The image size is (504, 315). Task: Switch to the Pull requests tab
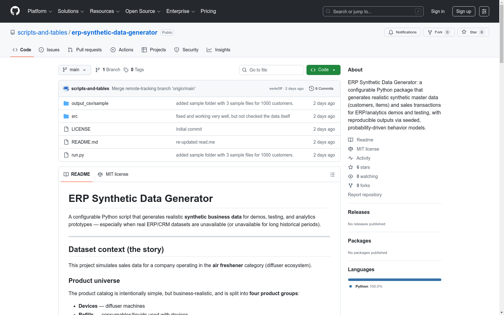coord(85,50)
